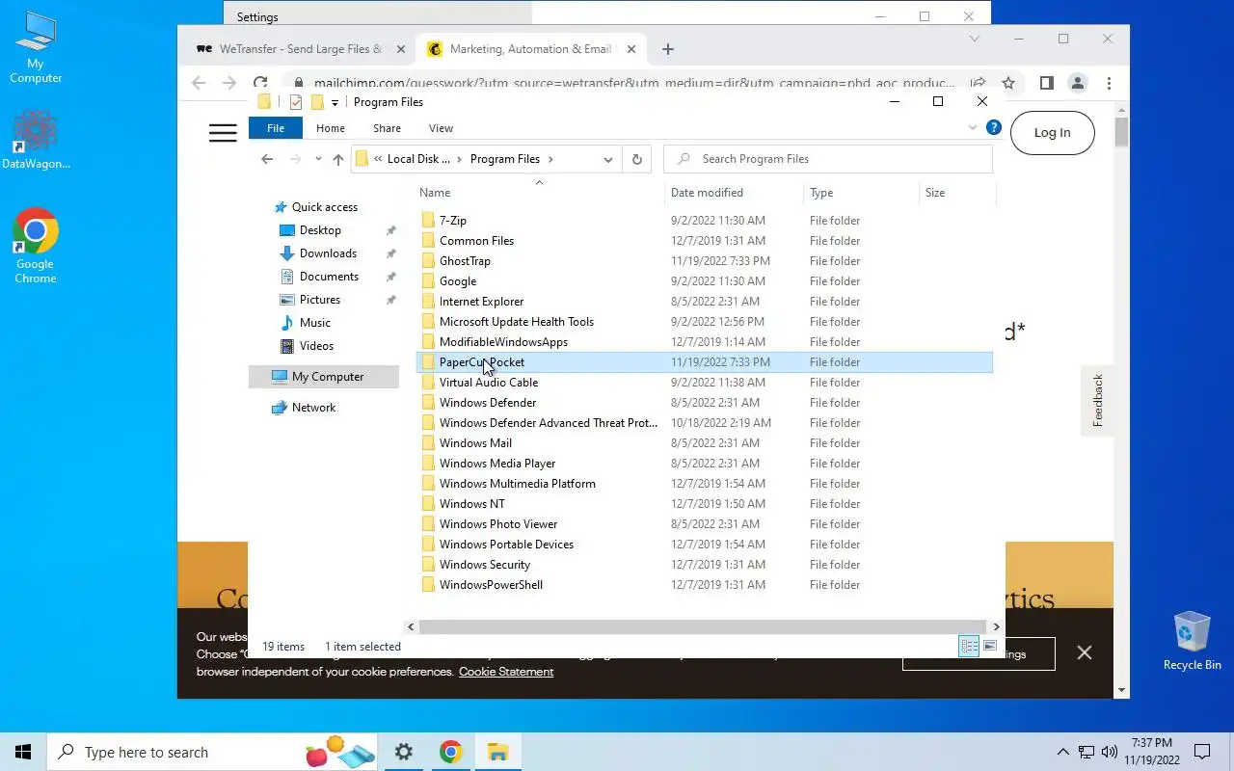Open the Help question mark icon
The height and width of the screenshot is (771, 1234).
pos(994,127)
